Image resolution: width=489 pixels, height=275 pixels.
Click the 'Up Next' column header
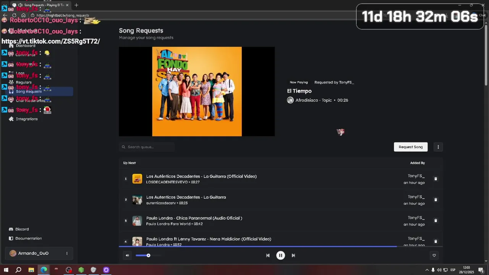(129, 163)
